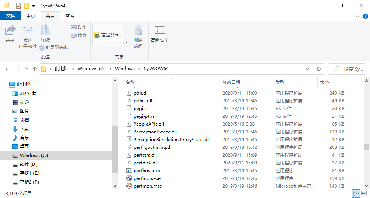
Task: Select 存储2 (F:) drive in navigation pane
Action: point(26,182)
